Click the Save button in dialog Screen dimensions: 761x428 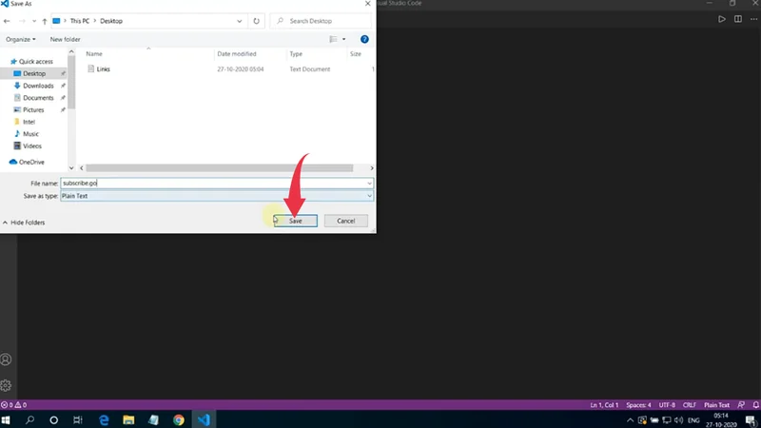296,221
